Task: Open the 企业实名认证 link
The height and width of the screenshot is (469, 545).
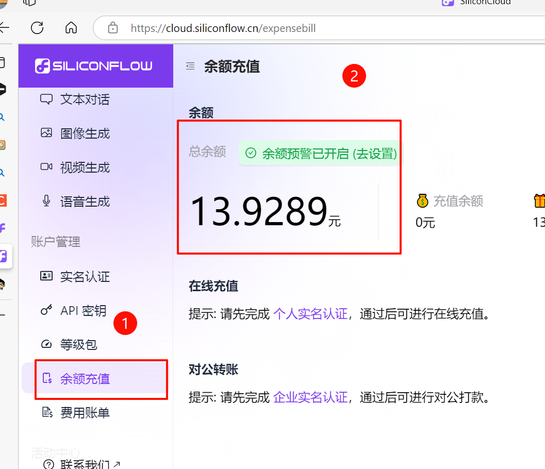Action: (310, 397)
